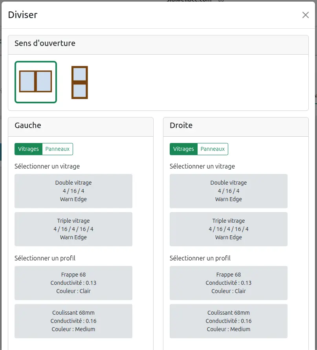The width and height of the screenshot is (317, 350).
Task: Click the Droite panel header
Action: coord(181,126)
